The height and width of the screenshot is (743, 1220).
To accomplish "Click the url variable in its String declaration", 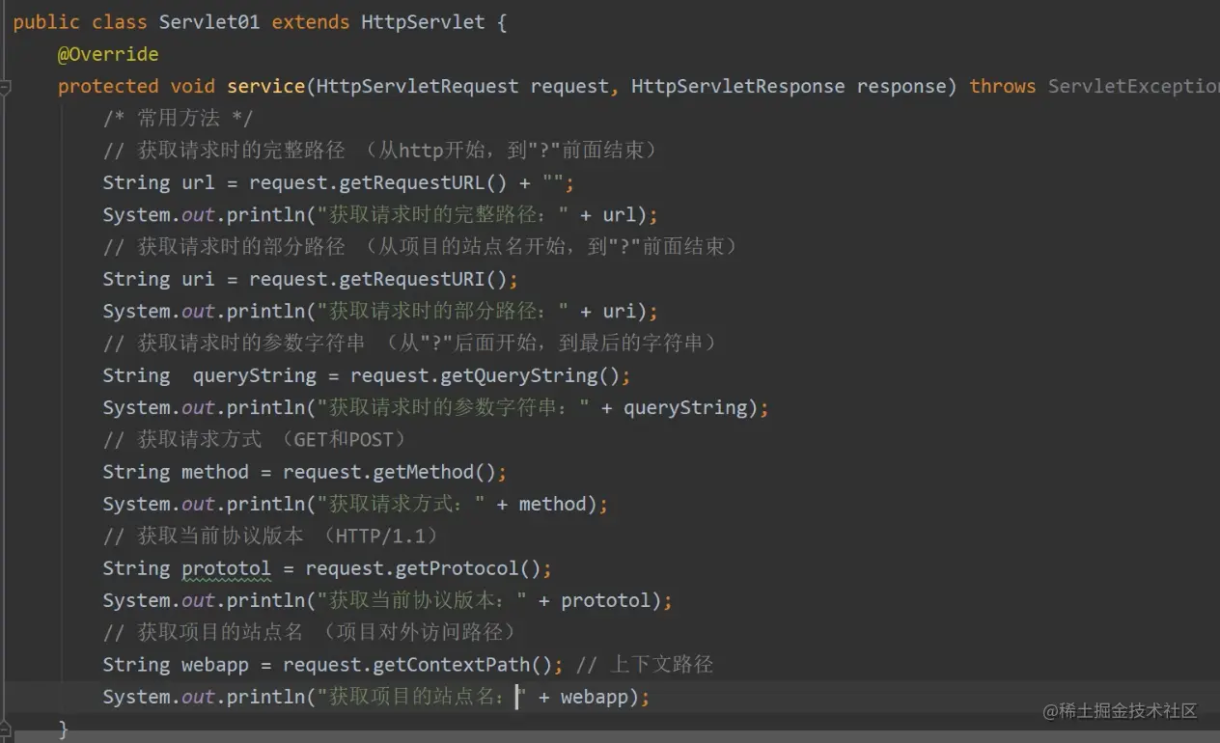I will 198,182.
